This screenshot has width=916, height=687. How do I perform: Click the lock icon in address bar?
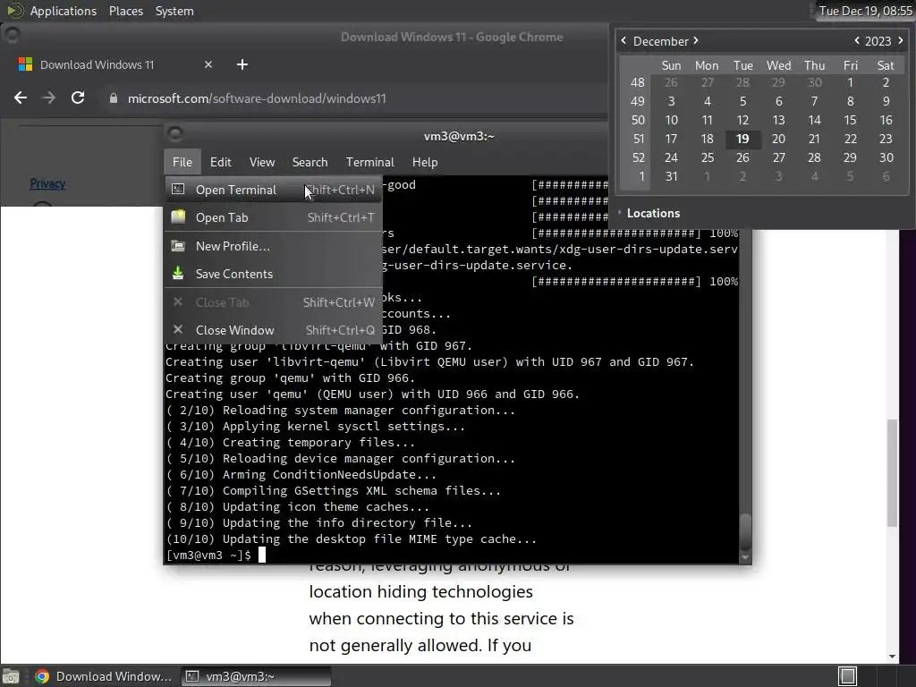point(114,98)
